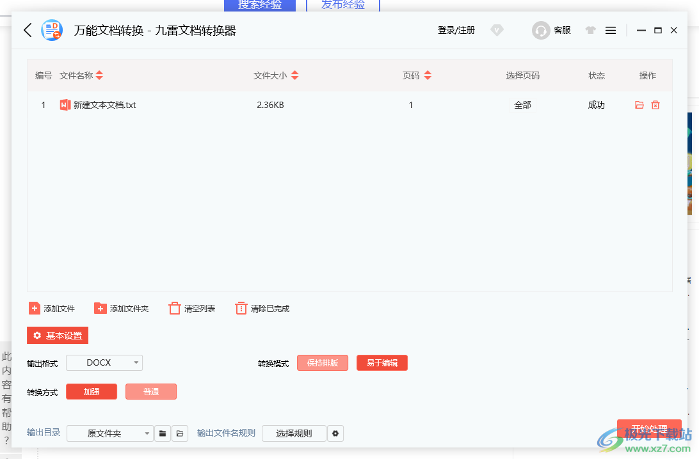699x459 pixels.
Task: Select 保持排版 conversion mode
Action: [x=323, y=363]
